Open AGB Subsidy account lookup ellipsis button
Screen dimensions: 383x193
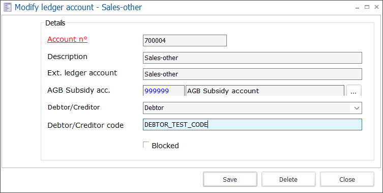click(353, 91)
